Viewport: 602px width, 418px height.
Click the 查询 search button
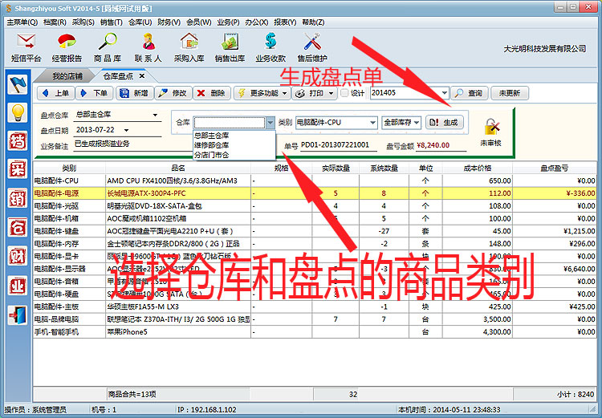click(470, 93)
